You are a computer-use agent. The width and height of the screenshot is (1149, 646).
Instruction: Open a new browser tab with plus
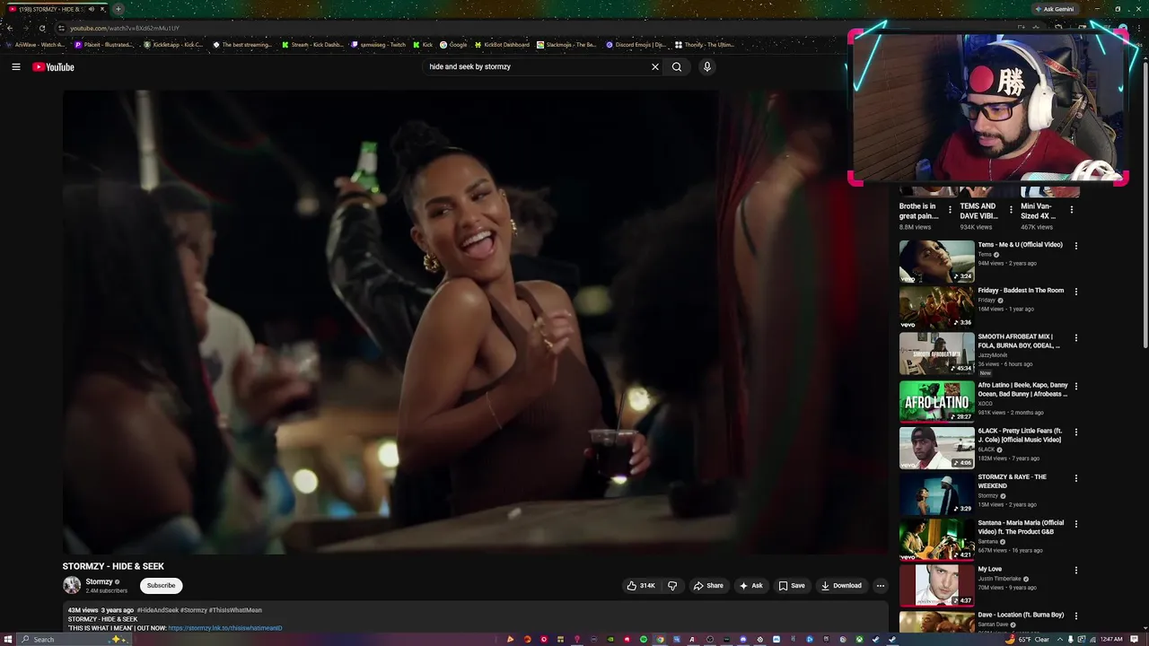tap(118, 9)
